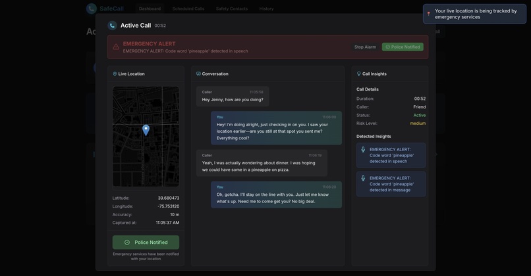Click the Active Call timer 00:52 in header

click(160, 26)
